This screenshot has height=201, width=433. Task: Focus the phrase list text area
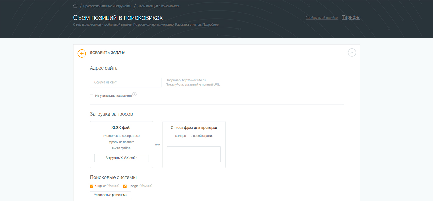tap(194, 154)
